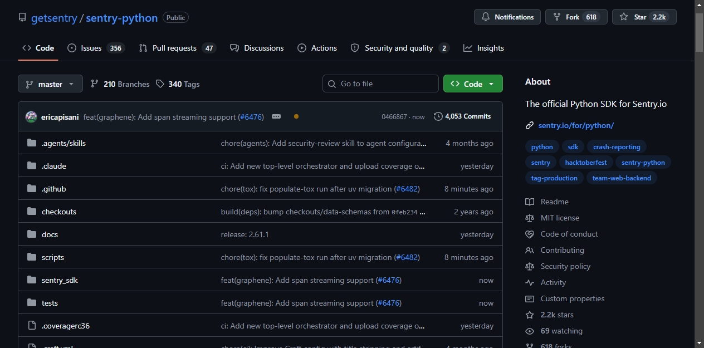
Task: Open the MIT license link
Action: coord(560,218)
